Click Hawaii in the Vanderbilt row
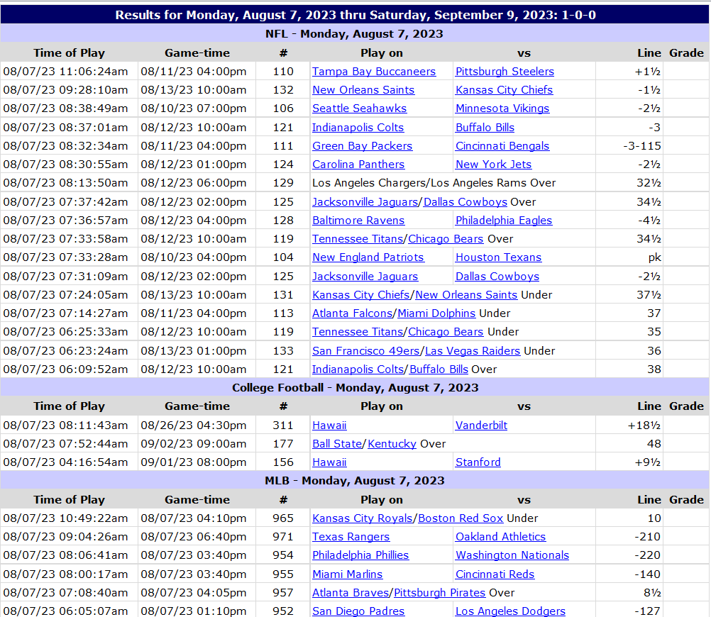 330,426
